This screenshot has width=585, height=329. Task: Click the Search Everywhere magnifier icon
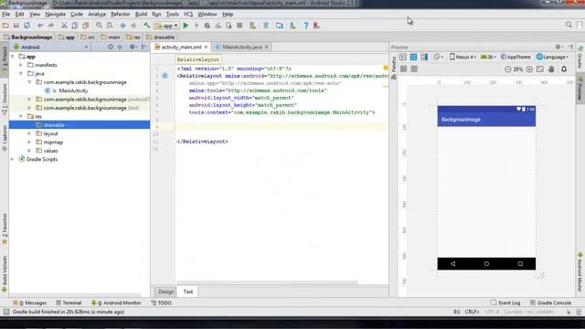(x=569, y=25)
